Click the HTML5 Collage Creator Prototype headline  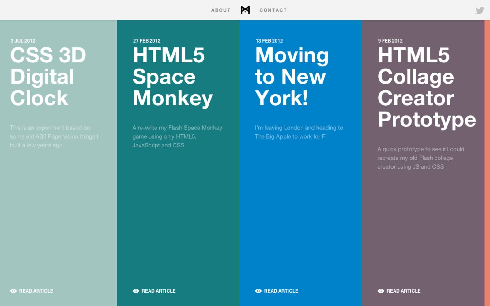(x=426, y=87)
